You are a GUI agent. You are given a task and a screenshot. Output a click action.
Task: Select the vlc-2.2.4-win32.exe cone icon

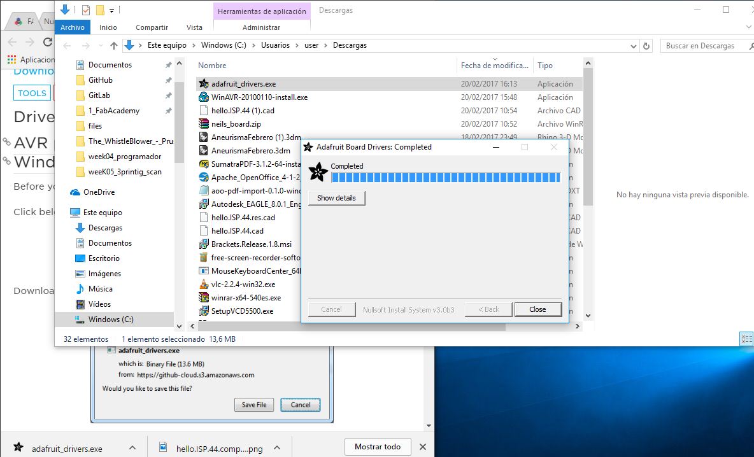tap(204, 284)
